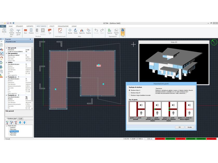Click the Imposta Nord compass icon
Screen dimensions: 218x163
pyautogui.click(x=12, y=30)
